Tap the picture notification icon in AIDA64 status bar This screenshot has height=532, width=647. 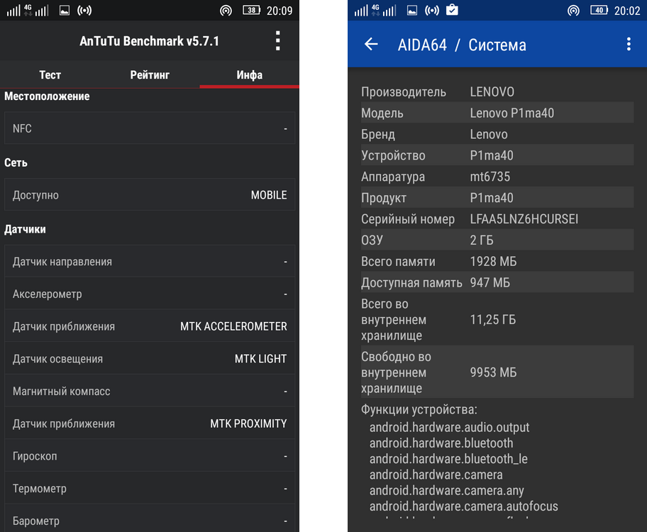(411, 11)
